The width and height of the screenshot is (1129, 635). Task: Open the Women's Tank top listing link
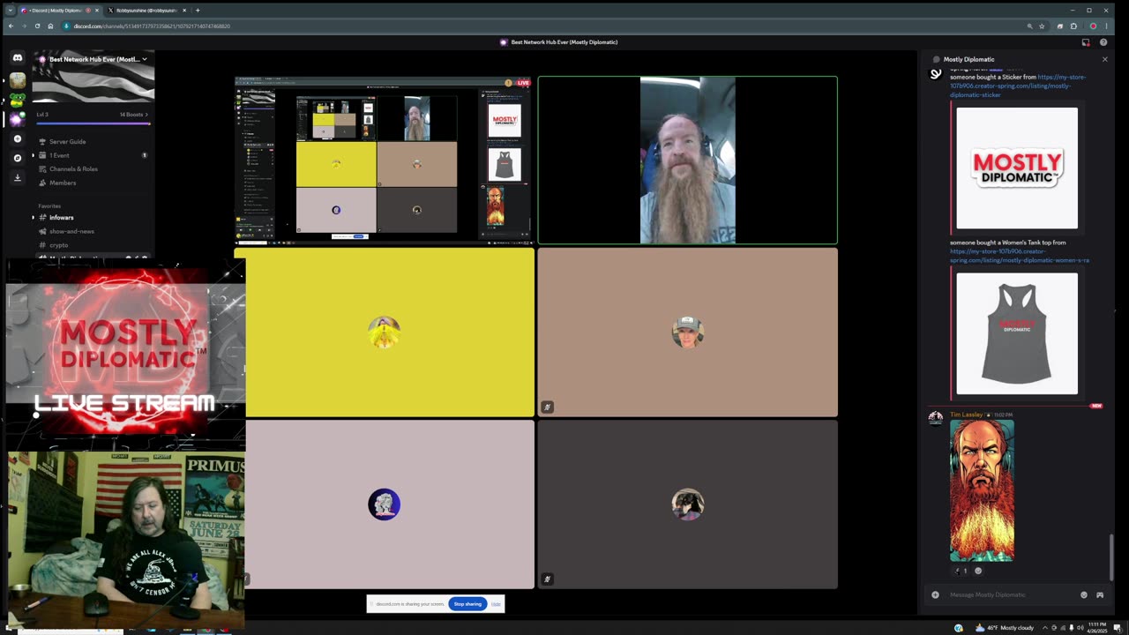pos(1020,256)
